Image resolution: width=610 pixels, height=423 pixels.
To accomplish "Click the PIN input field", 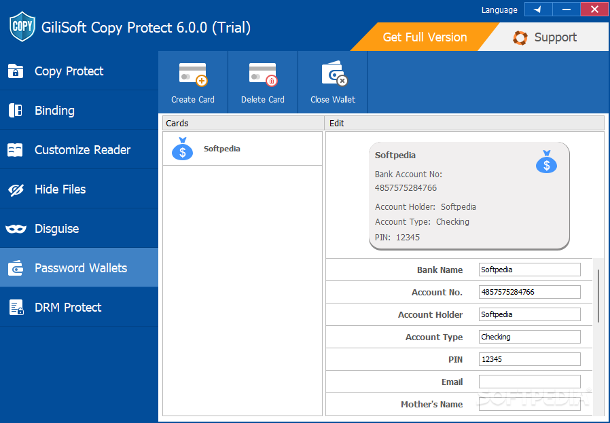I will (x=529, y=359).
